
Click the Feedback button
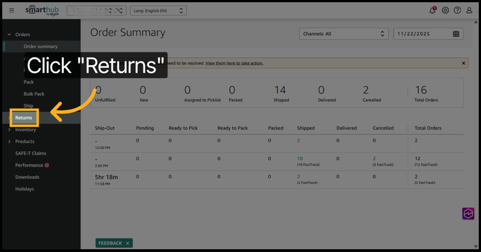pyautogui.click(x=110, y=243)
